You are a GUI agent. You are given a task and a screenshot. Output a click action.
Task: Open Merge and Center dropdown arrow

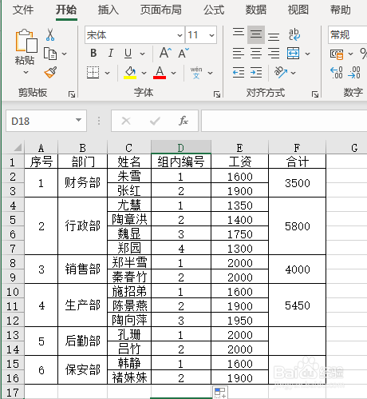pos(307,54)
